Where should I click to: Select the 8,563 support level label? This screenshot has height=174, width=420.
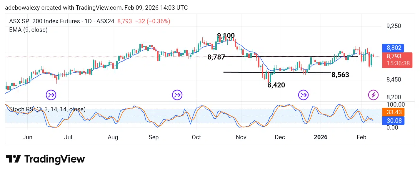(340, 75)
